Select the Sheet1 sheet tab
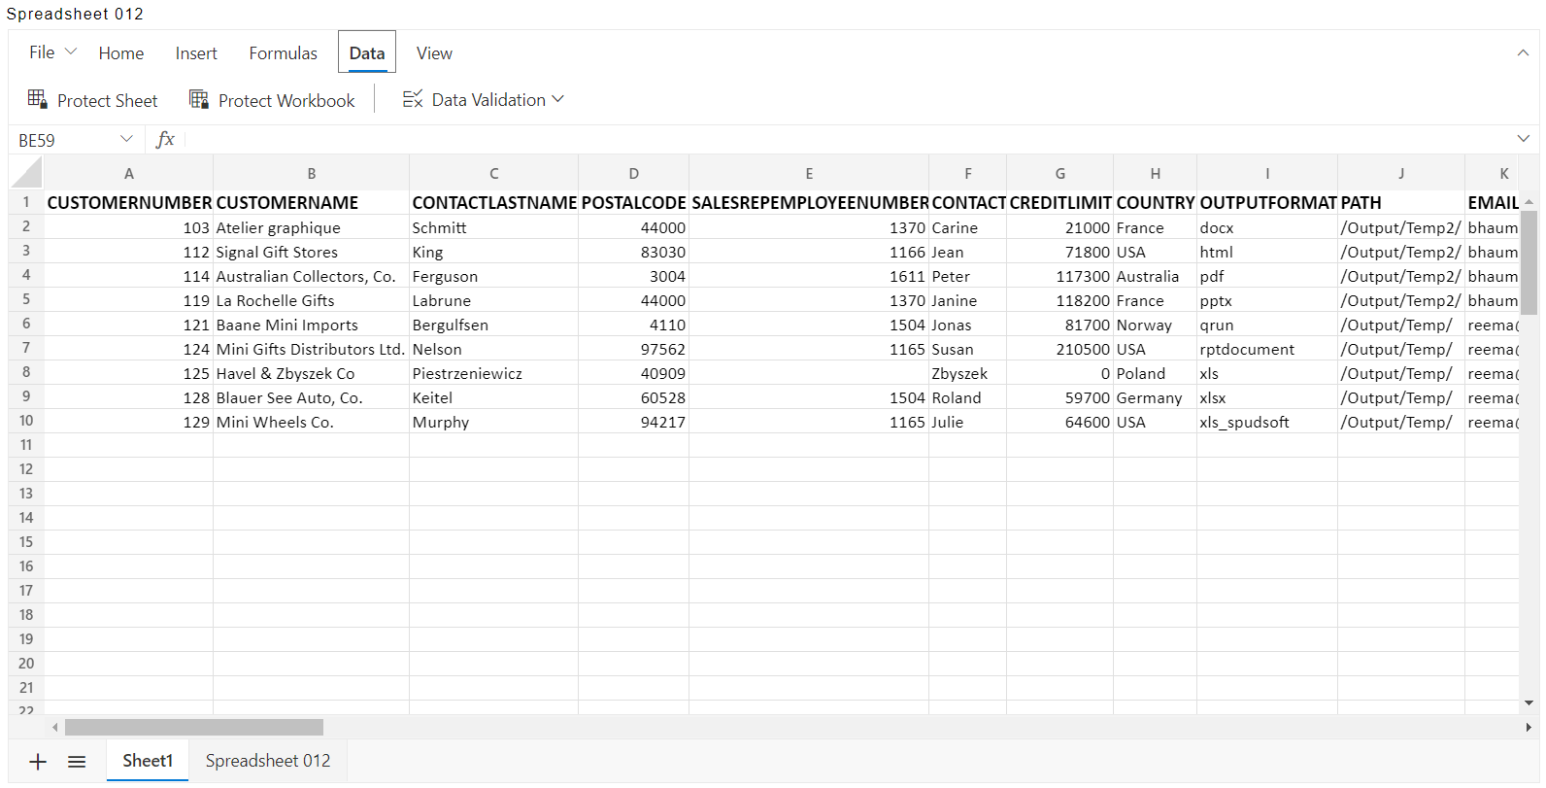The image size is (1546, 788). tap(148, 761)
